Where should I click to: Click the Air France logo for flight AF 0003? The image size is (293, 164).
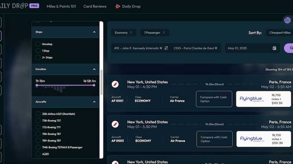[115, 124]
